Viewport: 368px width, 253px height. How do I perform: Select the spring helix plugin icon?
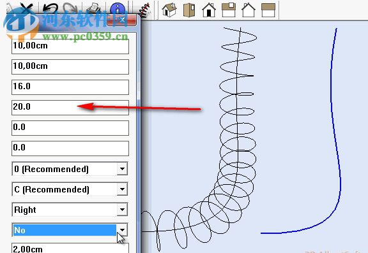point(144,10)
